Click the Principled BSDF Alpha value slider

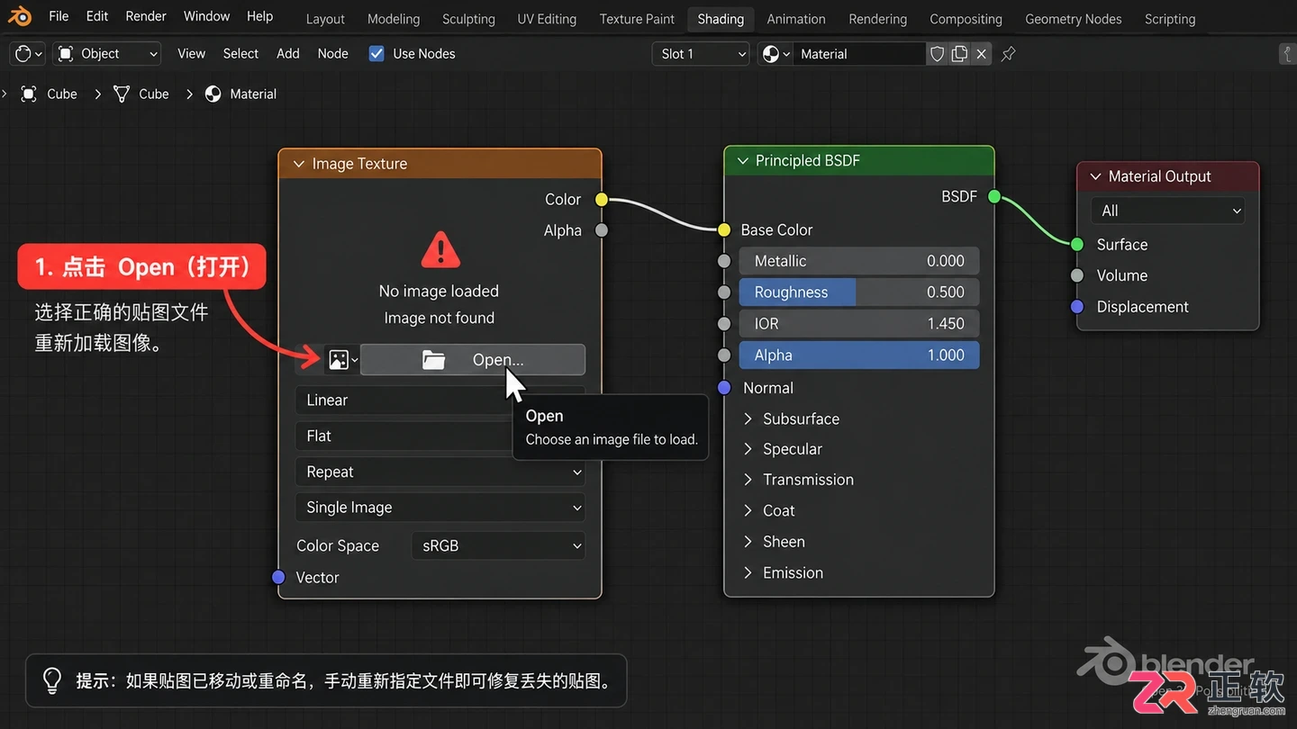pyautogui.click(x=859, y=355)
